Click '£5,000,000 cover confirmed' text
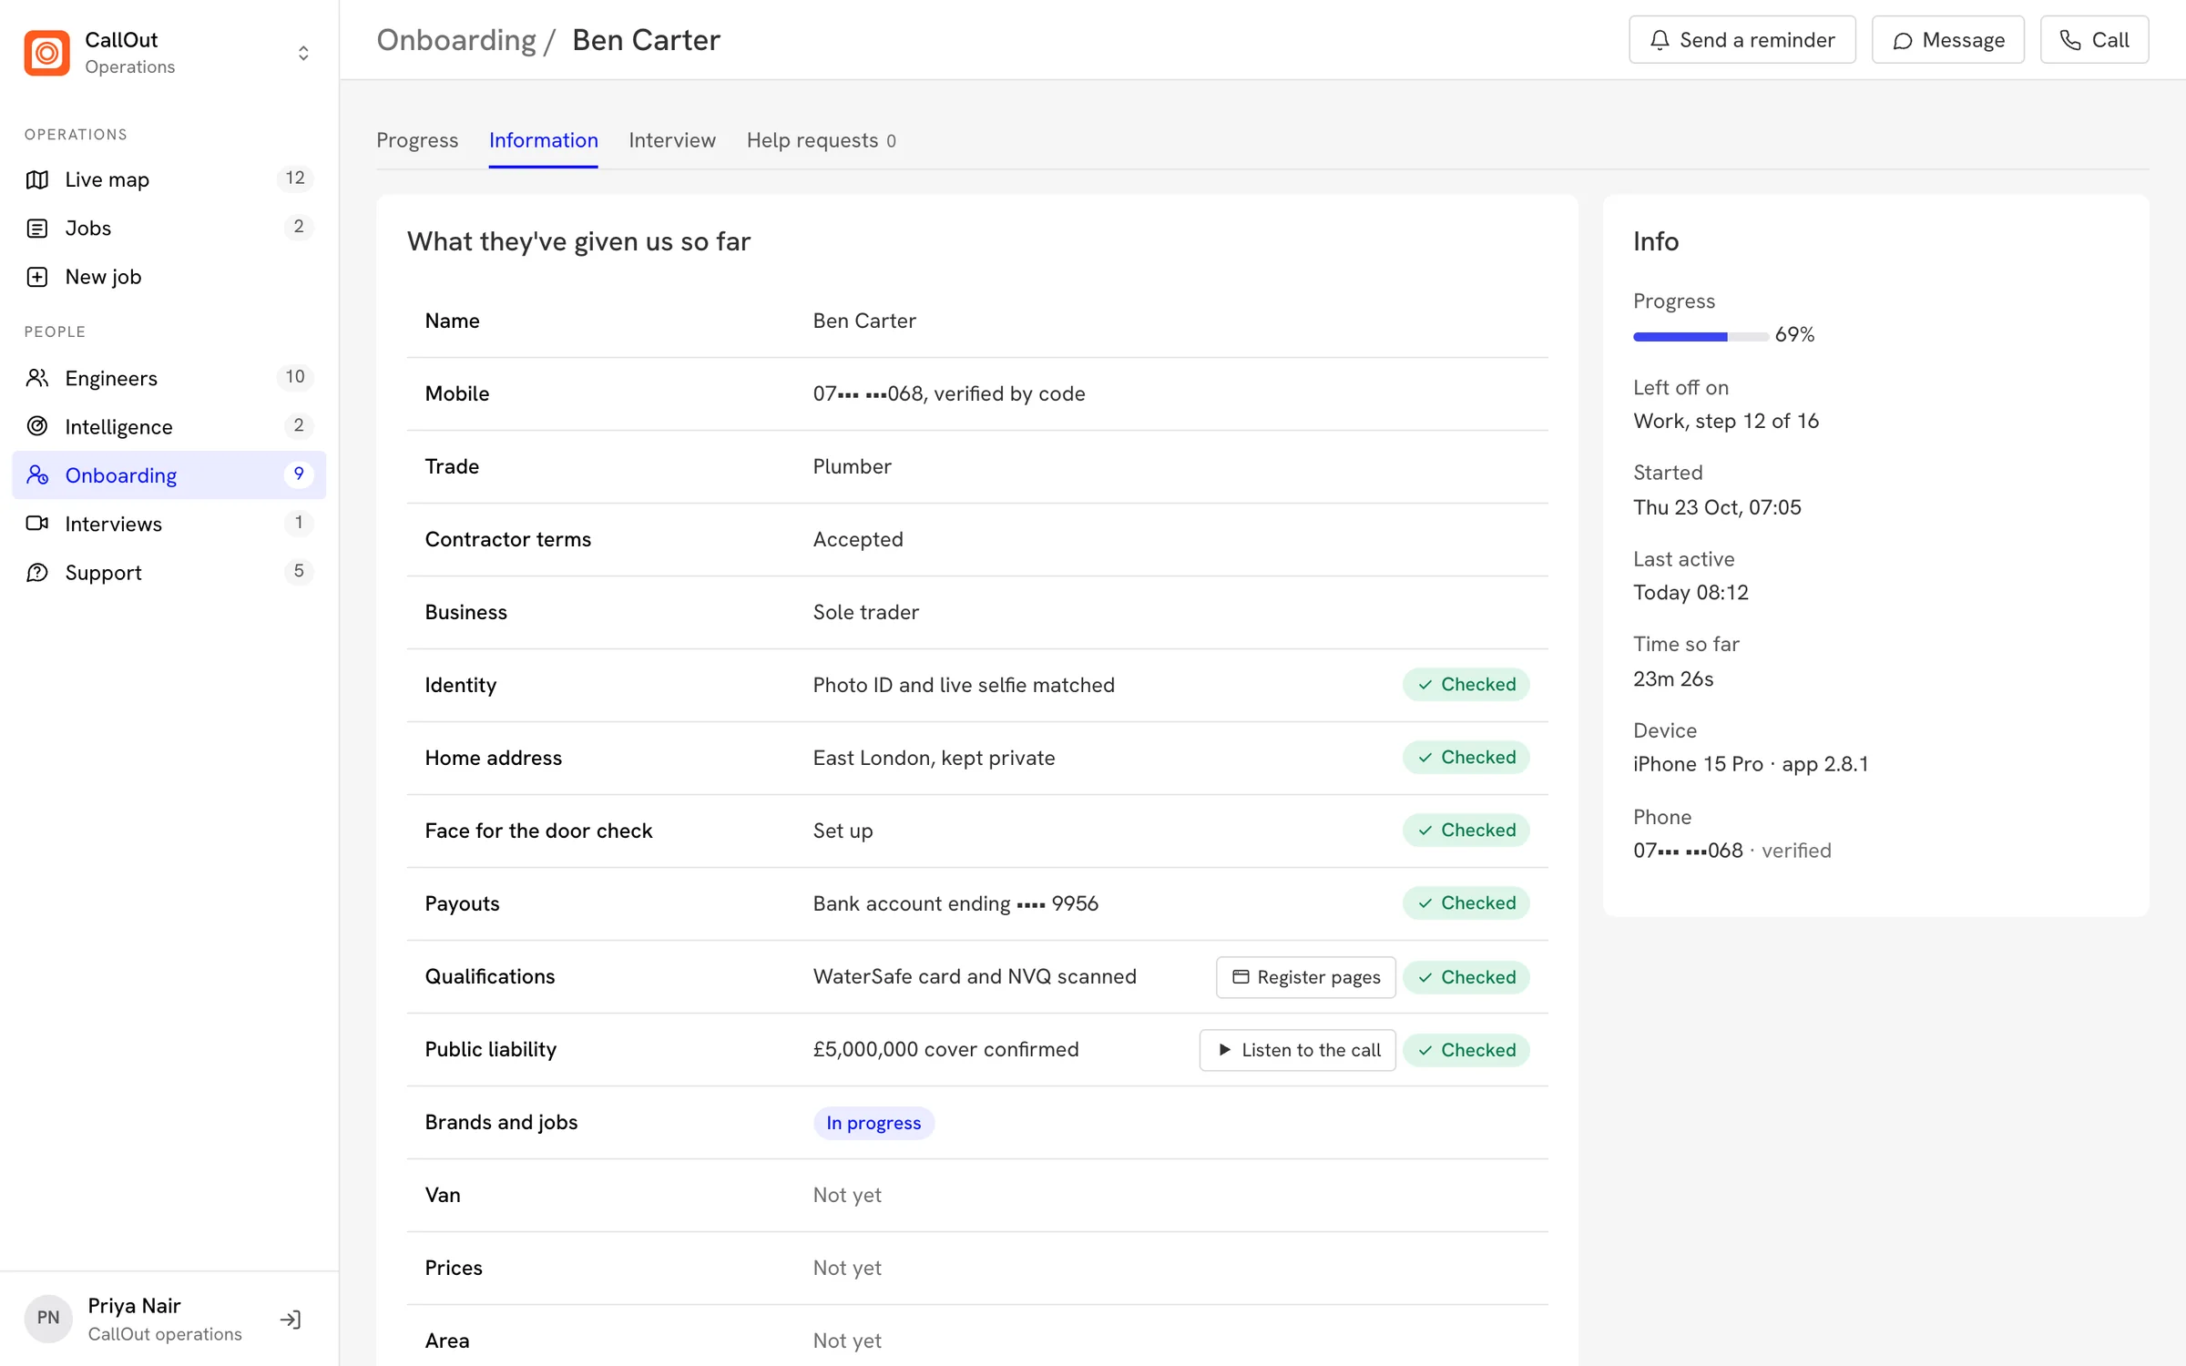Screen dimensions: 2186x1366 pos(945,1050)
